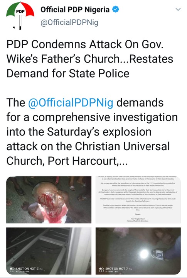Open the Official PDP Nigeria display name

(75, 10)
